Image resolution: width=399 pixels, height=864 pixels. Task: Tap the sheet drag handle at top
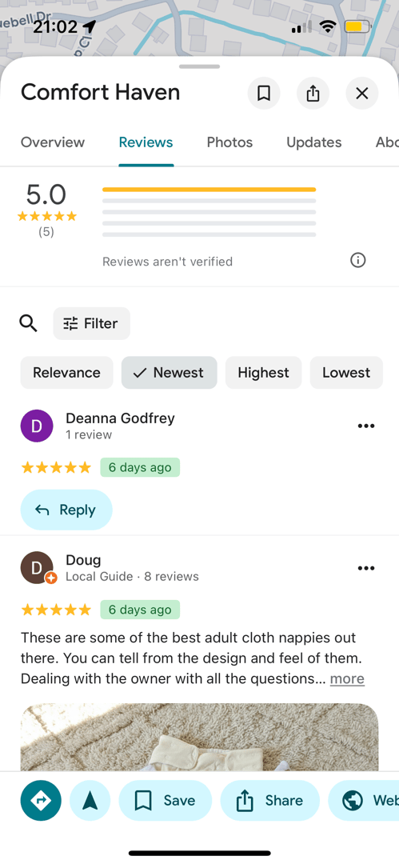(x=200, y=66)
